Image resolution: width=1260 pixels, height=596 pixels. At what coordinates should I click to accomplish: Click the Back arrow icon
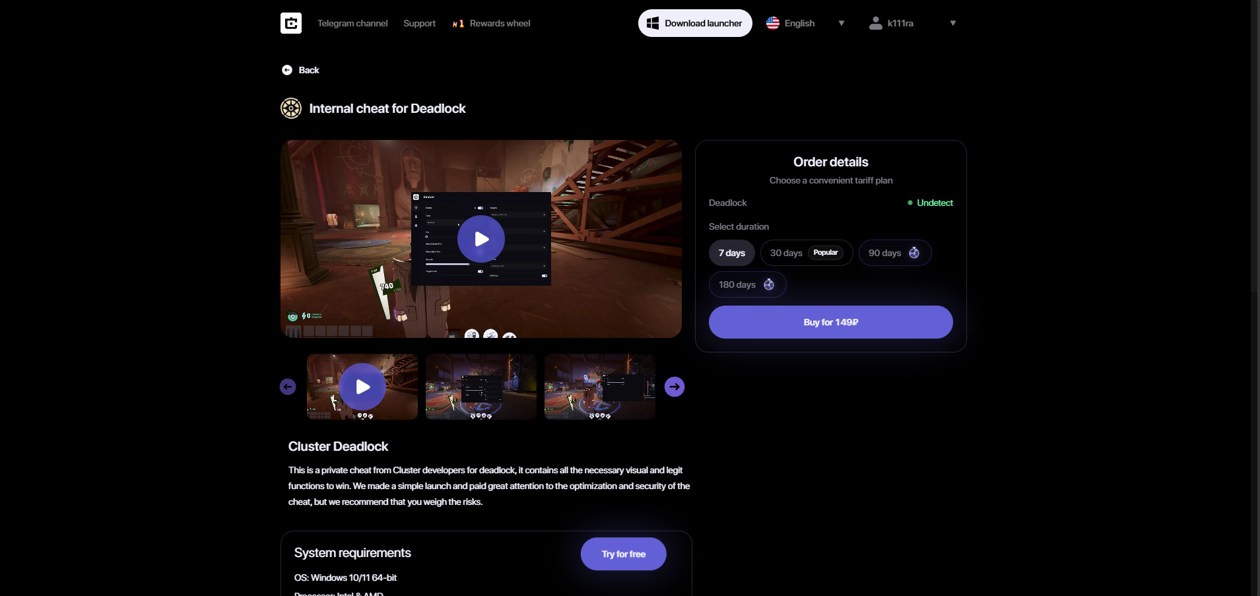pos(287,70)
